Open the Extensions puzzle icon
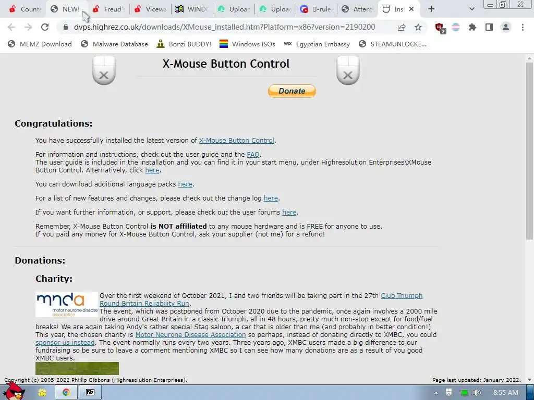 pyautogui.click(x=472, y=27)
